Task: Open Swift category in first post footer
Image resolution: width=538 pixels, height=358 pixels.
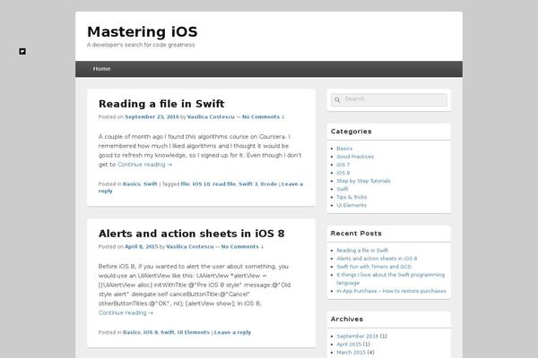Action: [x=151, y=184]
